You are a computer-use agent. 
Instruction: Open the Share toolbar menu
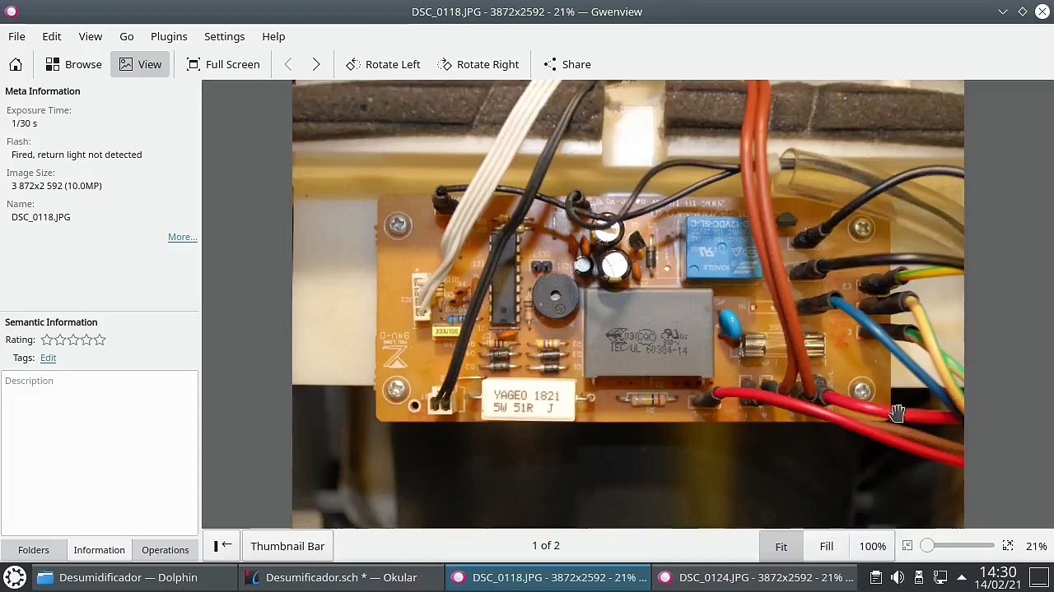(567, 64)
